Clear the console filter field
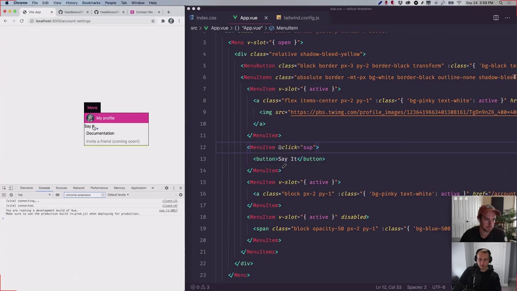 coord(103,195)
